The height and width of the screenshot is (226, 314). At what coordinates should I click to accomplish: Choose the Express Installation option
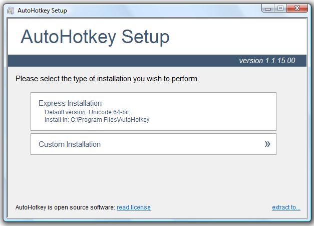(153, 111)
